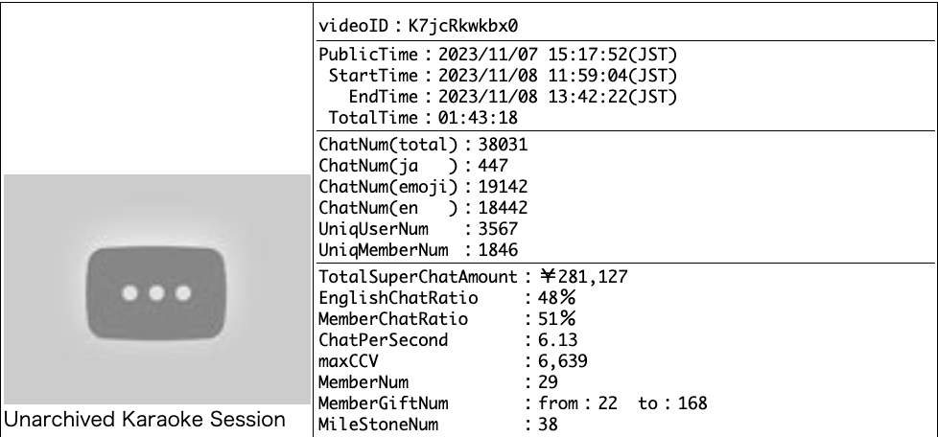
Task: Click the EnglishChatRatio 48% value
Action: (x=555, y=298)
